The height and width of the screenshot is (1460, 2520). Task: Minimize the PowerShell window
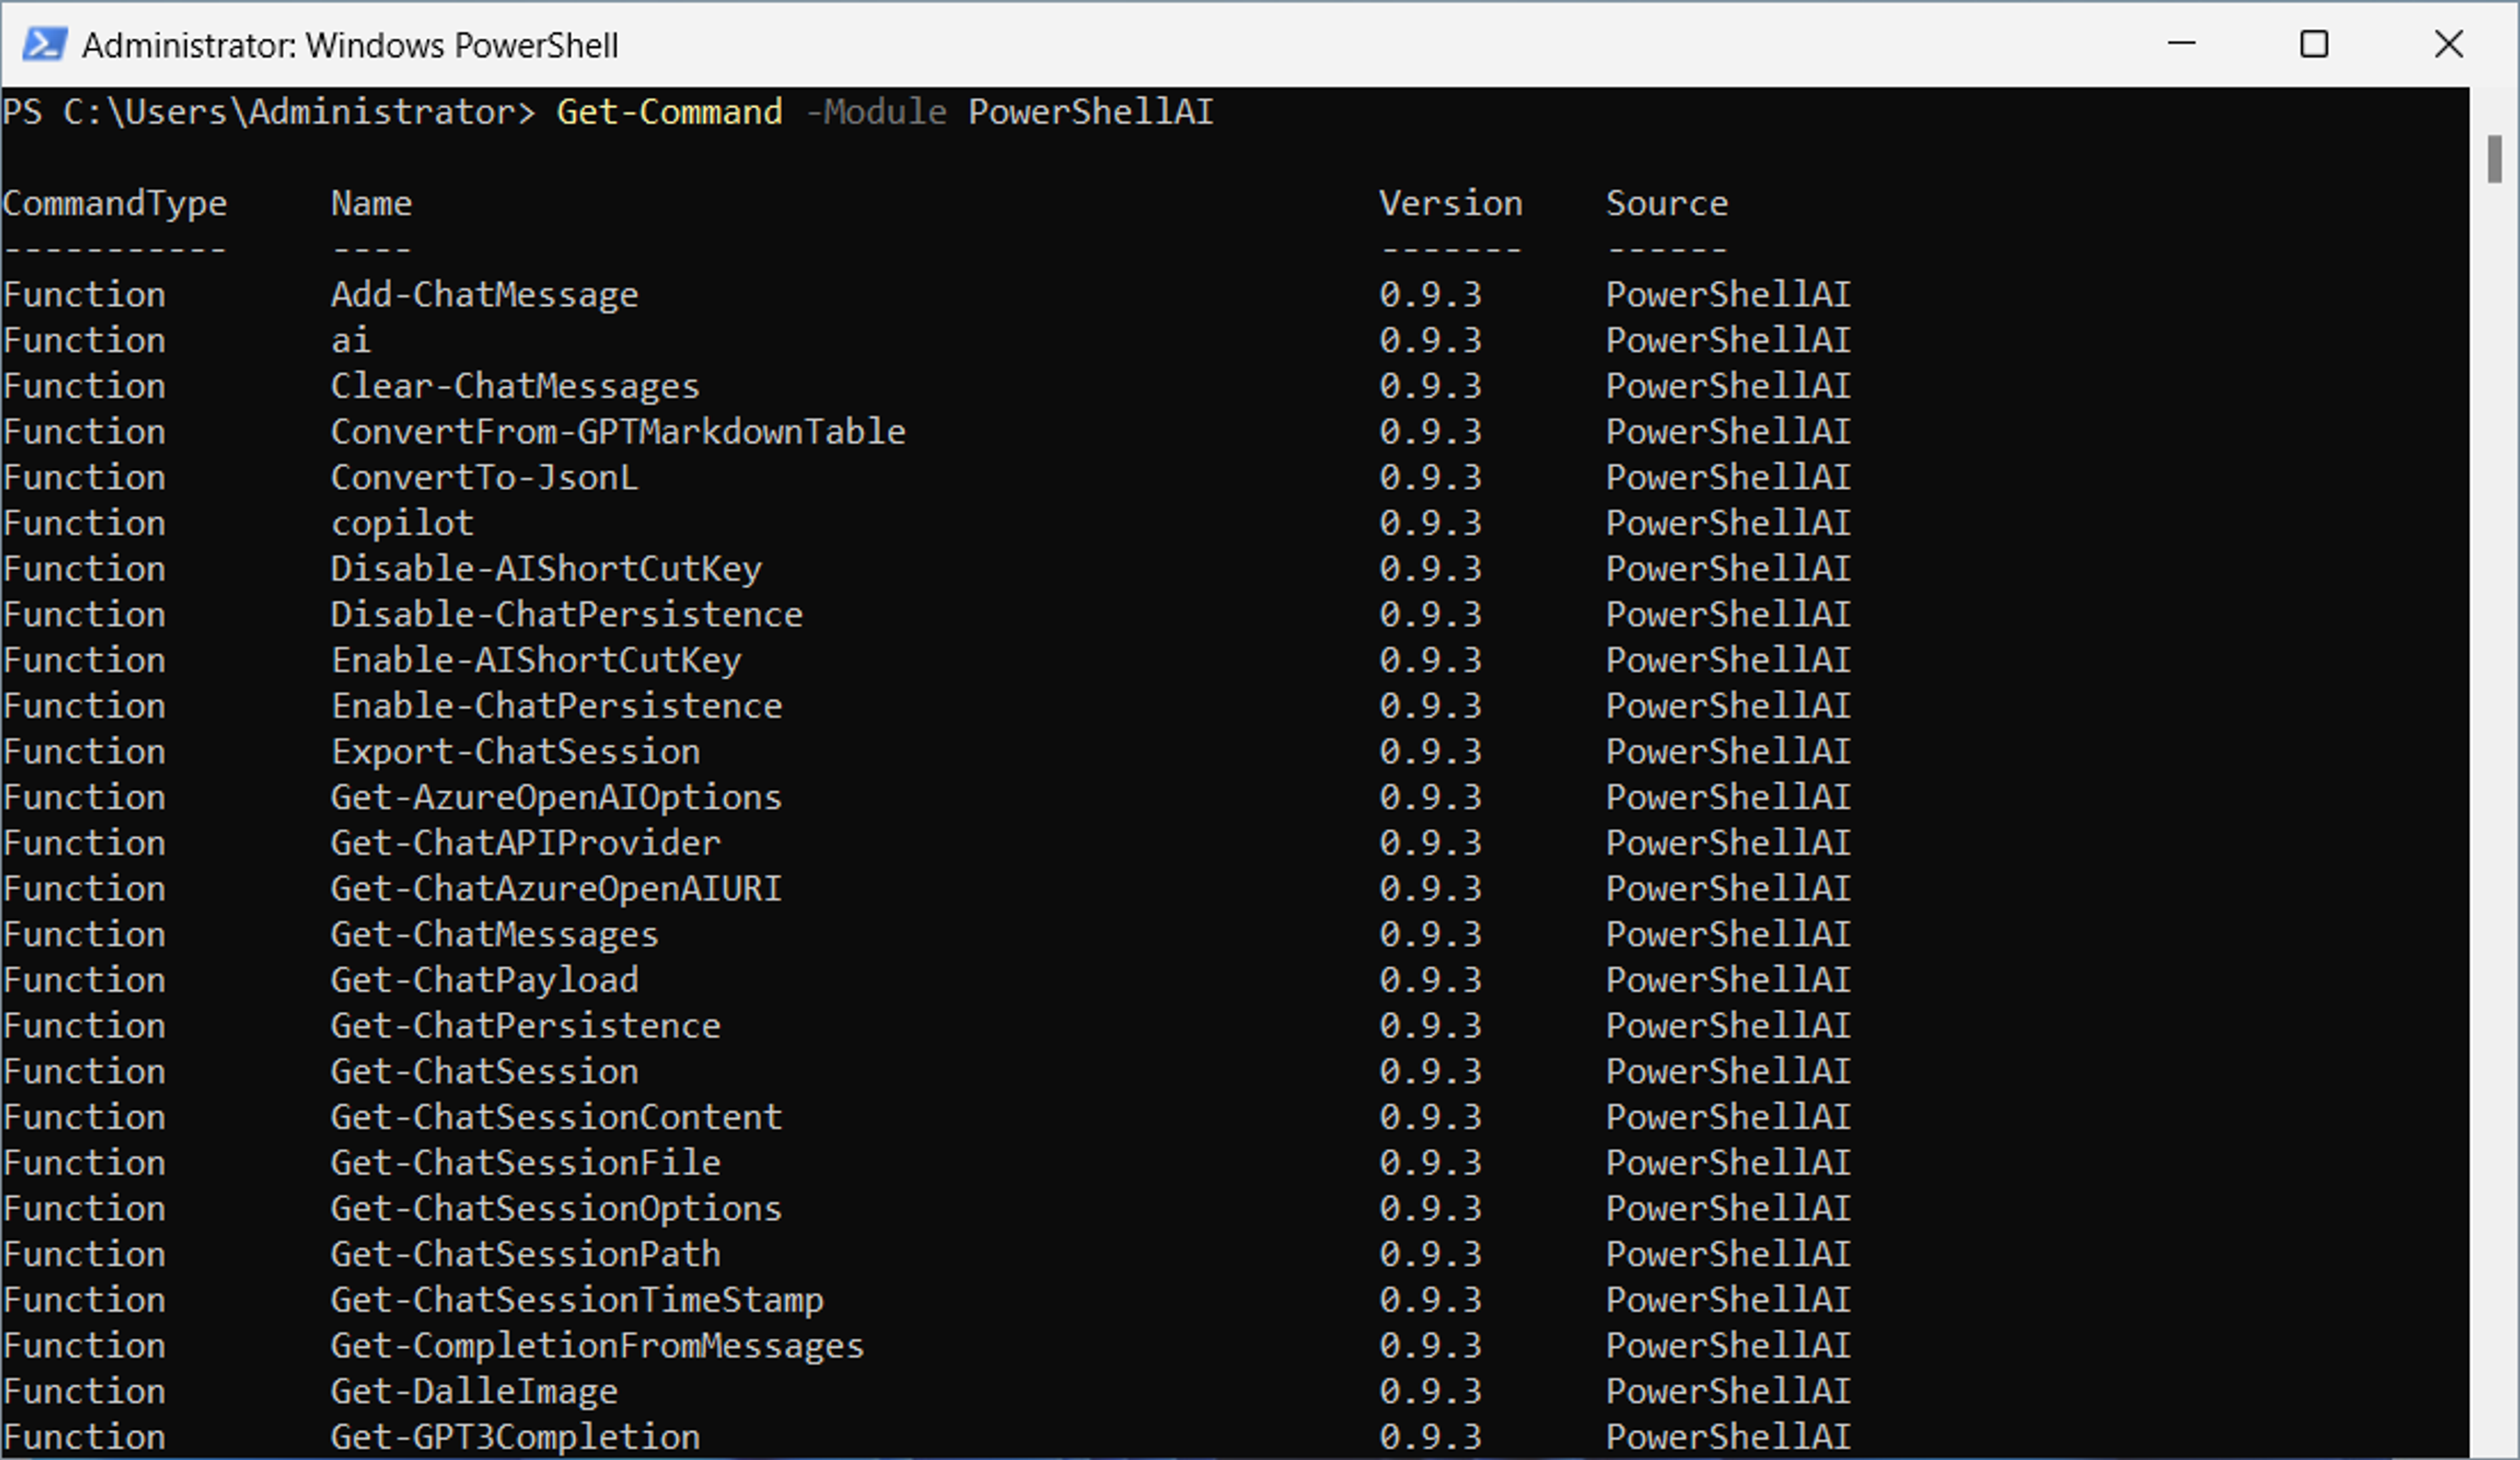(x=2181, y=44)
